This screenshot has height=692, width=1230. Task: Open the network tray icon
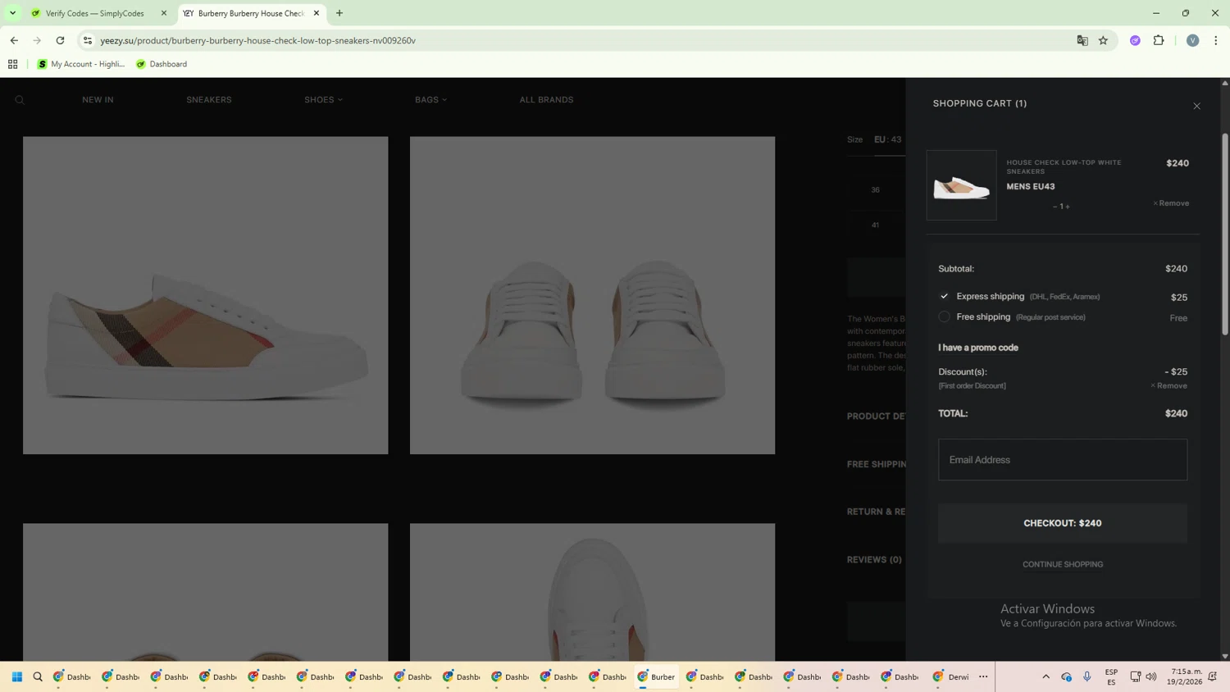point(1135,676)
